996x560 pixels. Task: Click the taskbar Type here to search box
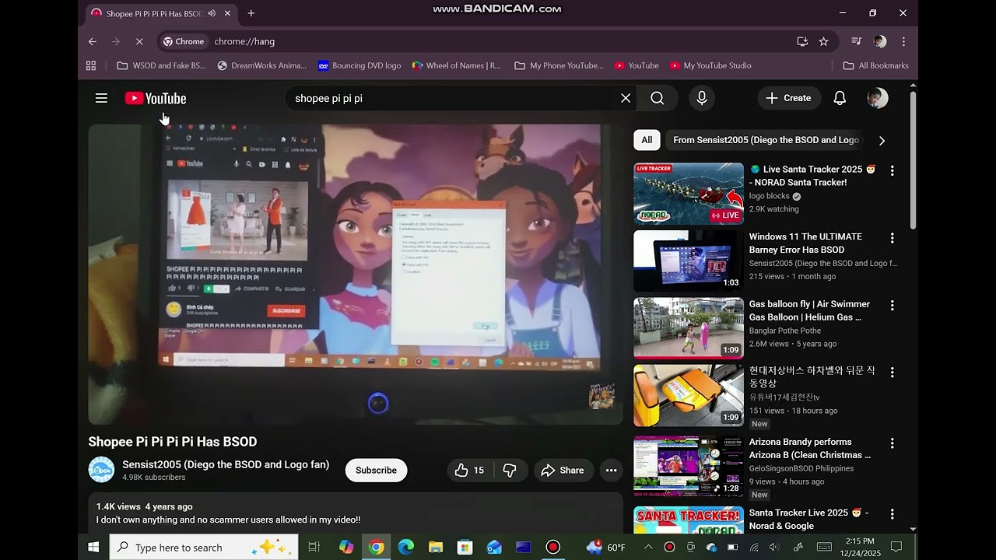click(204, 547)
